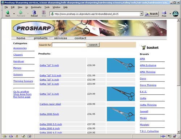Click the Reload toolbar icon

(34, 12)
